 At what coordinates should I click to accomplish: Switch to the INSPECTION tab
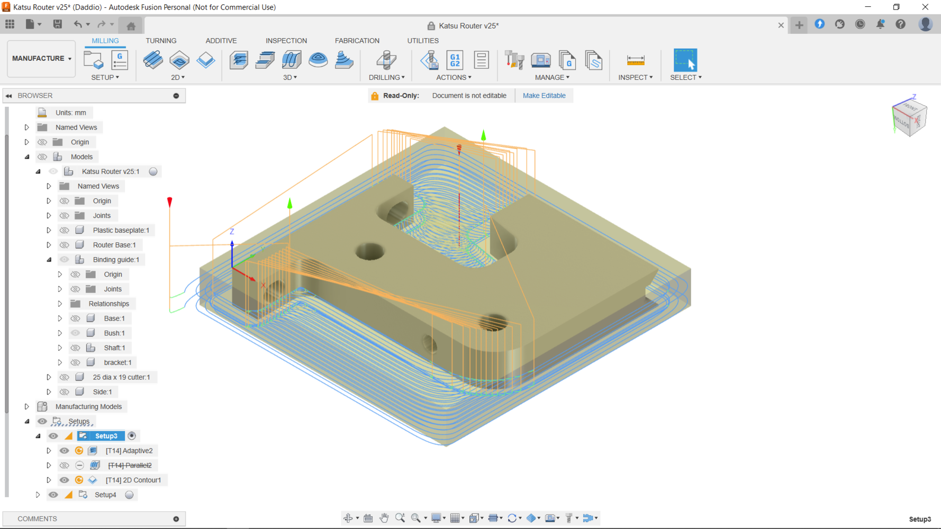pyautogui.click(x=286, y=41)
